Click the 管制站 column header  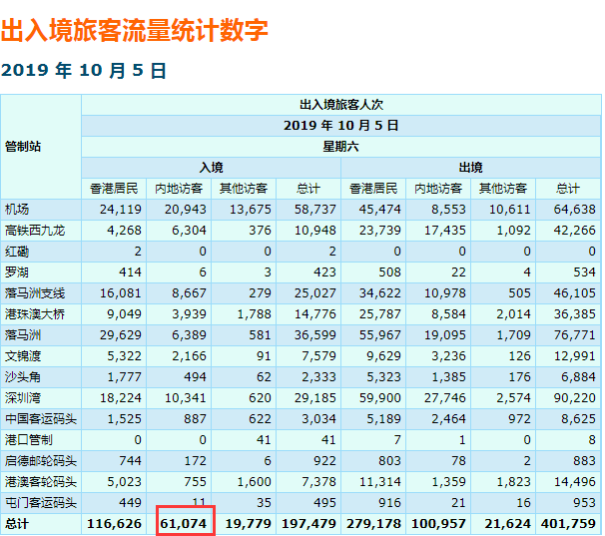[x=23, y=147]
